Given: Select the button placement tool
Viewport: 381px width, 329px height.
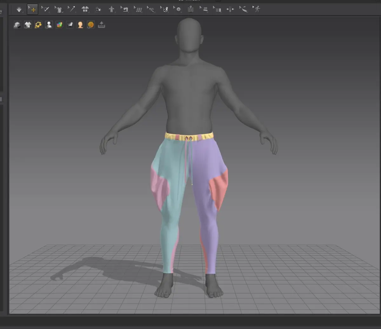Looking at the screenshot, I should [x=177, y=10].
